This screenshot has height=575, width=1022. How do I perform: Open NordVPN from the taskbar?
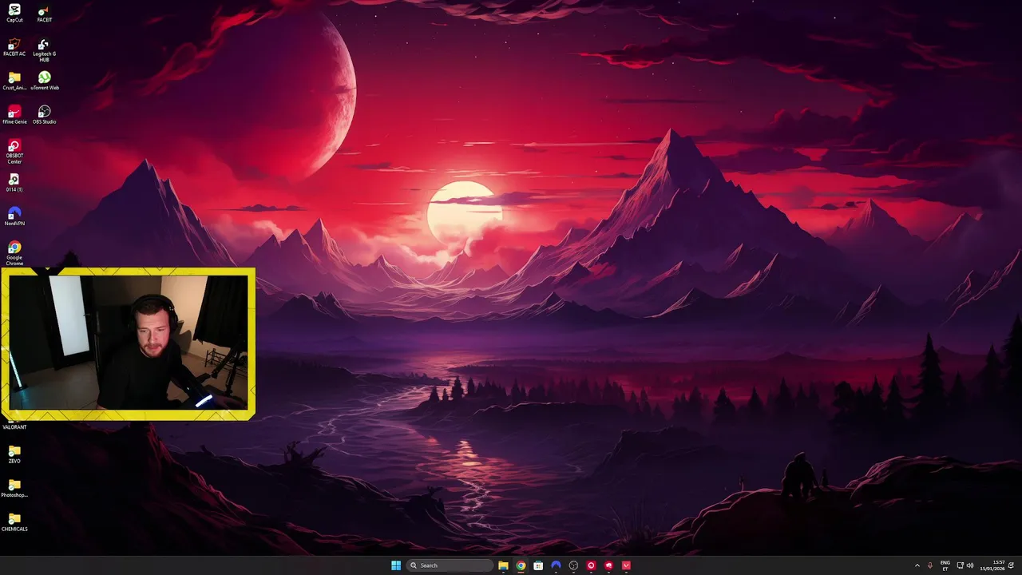point(556,565)
